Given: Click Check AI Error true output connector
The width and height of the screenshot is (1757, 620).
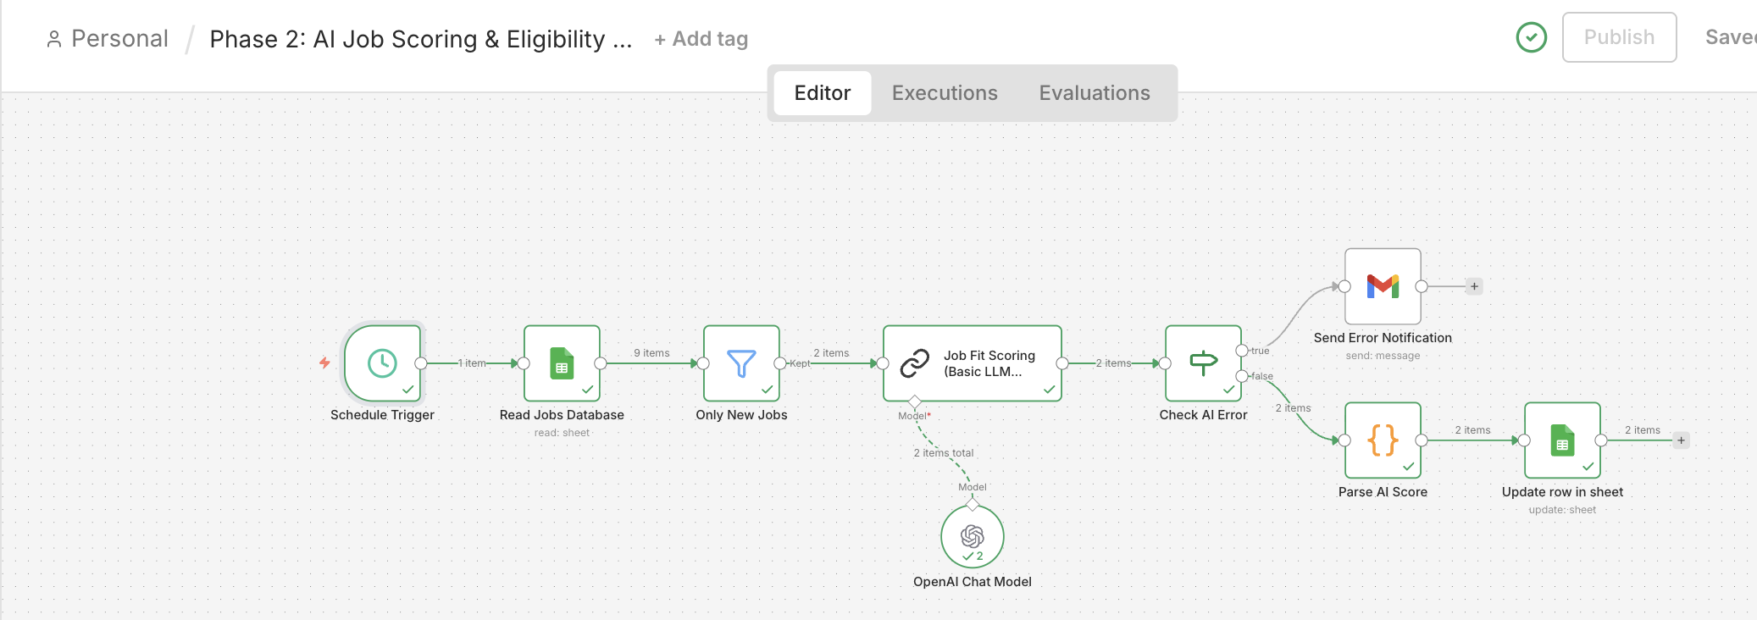Looking at the screenshot, I should tap(1242, 351).
